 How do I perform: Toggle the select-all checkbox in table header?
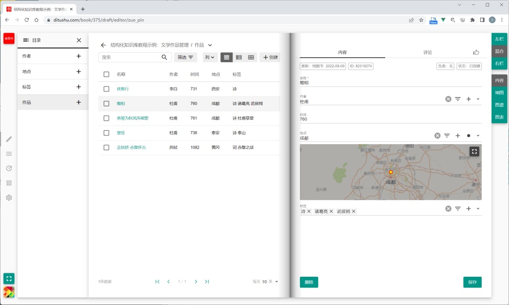point(106,75)
